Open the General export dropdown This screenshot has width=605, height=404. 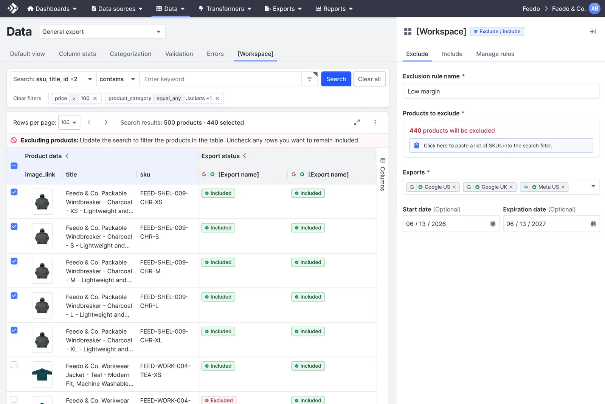(102, 32)
